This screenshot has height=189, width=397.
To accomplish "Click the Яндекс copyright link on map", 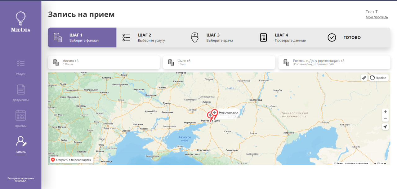I will click(338, 163).
